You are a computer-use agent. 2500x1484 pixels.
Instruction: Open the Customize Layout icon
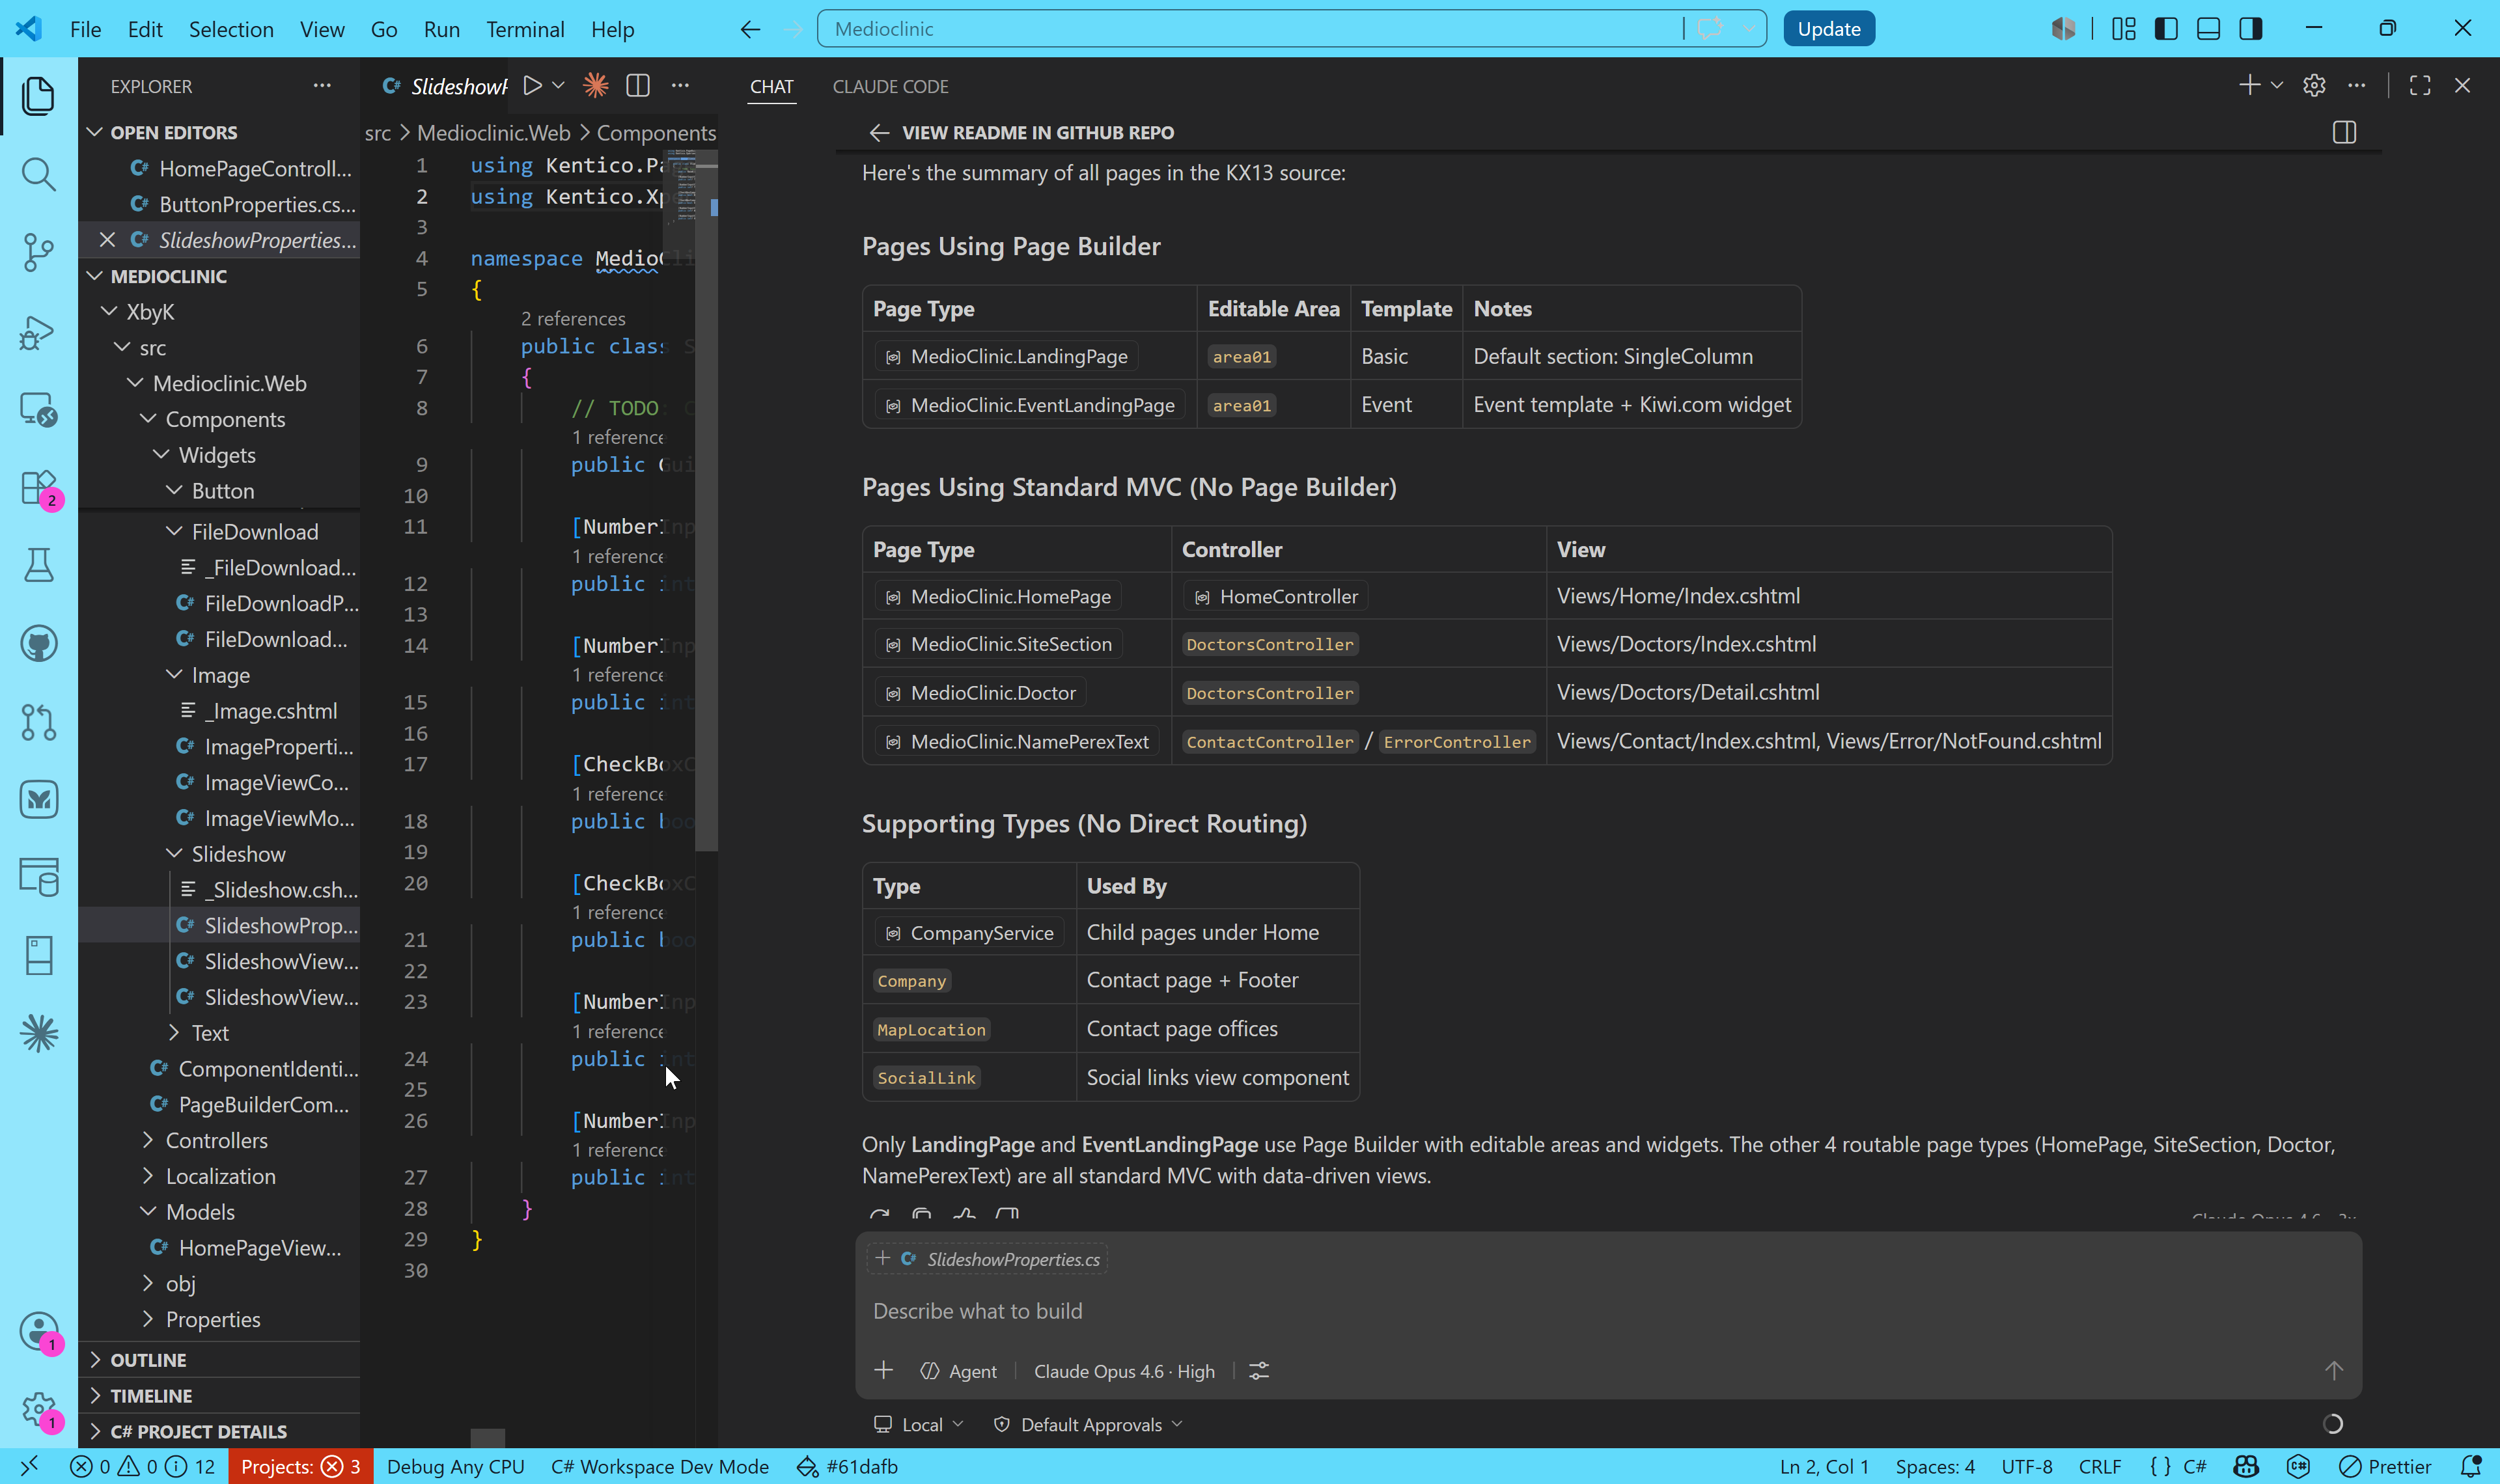point(2124,29)
